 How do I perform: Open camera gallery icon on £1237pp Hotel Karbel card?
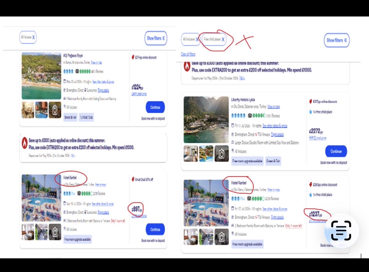coord(221,237)
